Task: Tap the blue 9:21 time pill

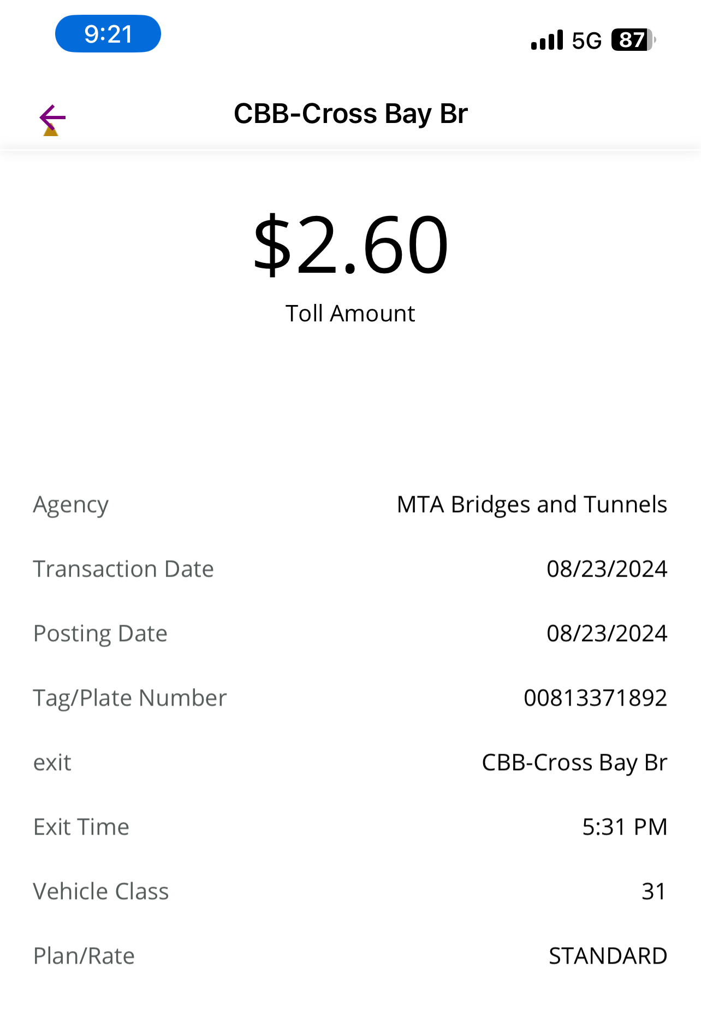Action: click(108, 34)
